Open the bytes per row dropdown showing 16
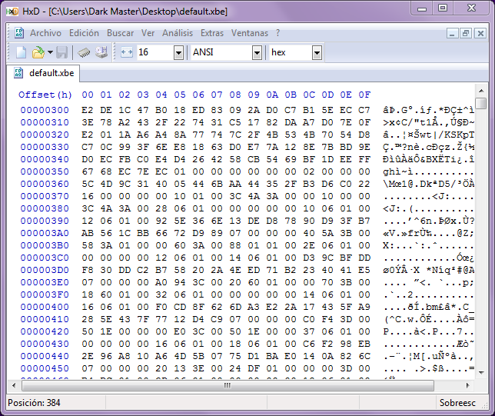The image size is (495, 416). 178,52
